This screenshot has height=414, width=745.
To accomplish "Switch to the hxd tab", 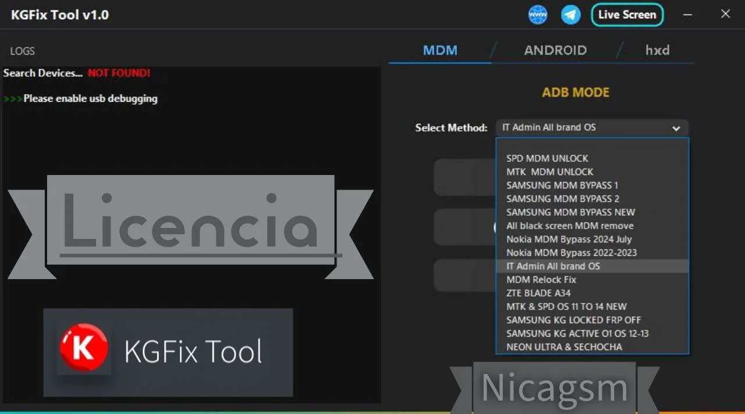I will pyautogui.click(x=657, y=50).
